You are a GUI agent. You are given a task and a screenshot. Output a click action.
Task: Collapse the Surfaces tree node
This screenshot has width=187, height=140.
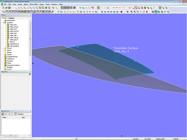pos(3,23)
